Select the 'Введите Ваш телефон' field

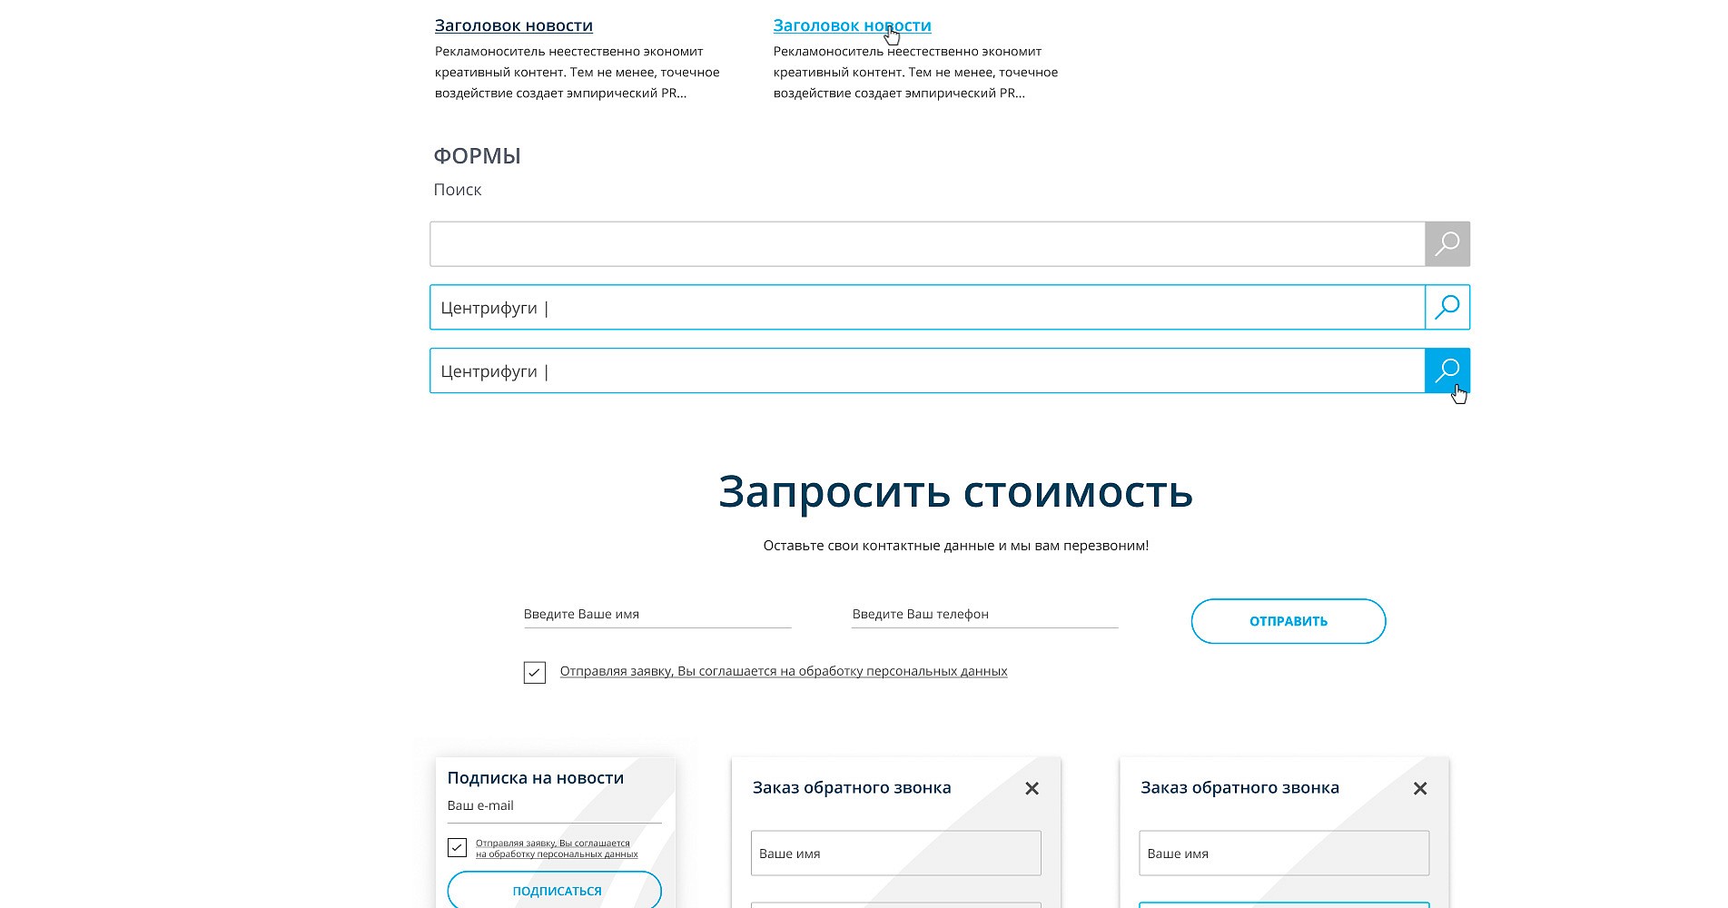coord(984,615)
